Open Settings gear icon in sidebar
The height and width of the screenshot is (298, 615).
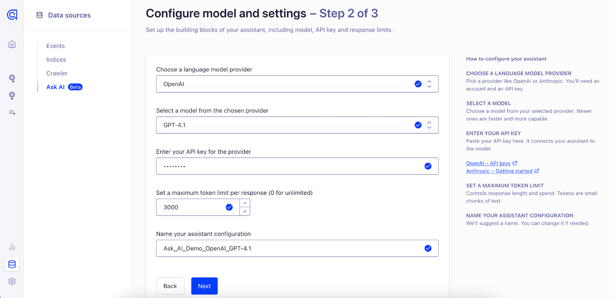[12, 282]
